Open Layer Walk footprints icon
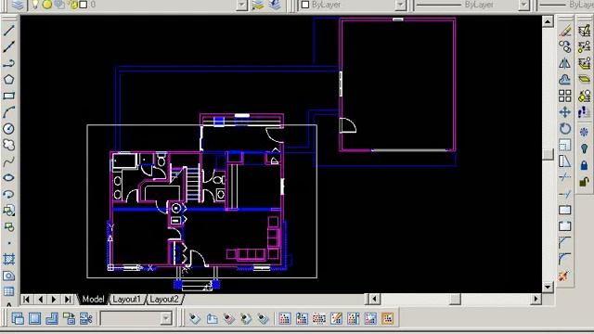The image size is (594, 334). coord(585,112)
